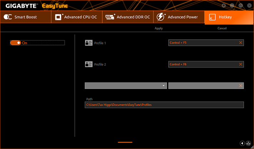
Task: Click the Smart Boost tab icon
Action: (8, 17)
